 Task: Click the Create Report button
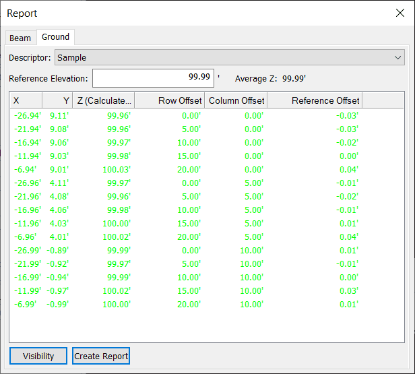pos(101,356)
